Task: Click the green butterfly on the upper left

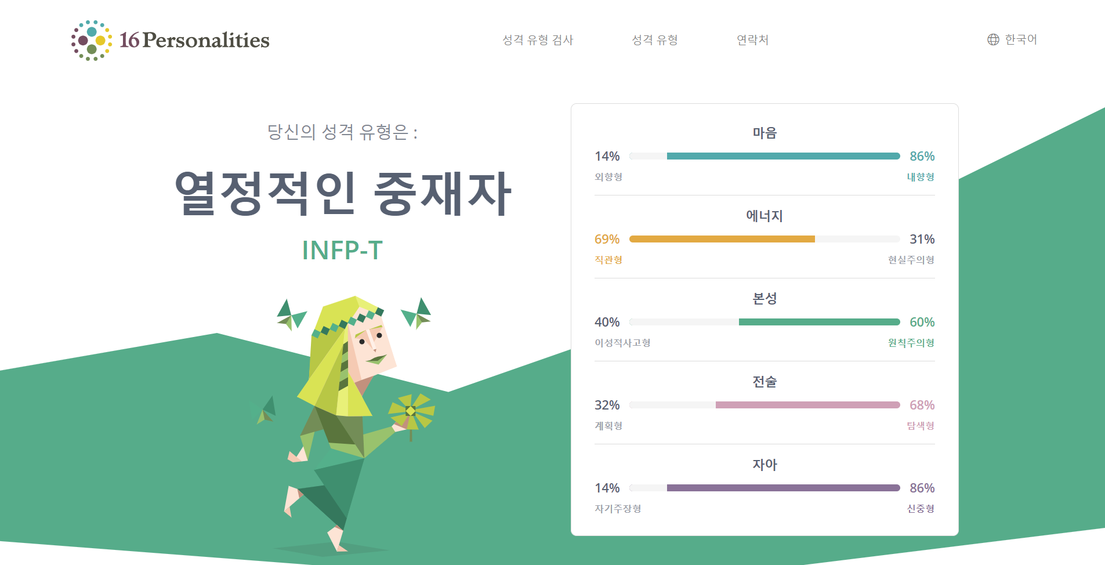Action: (x=291, y=315)
